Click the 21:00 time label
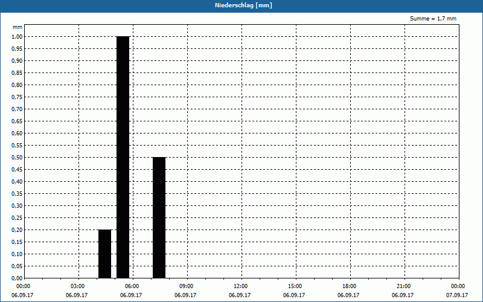This screenshot has height=302, width=483. click(403, 286)
